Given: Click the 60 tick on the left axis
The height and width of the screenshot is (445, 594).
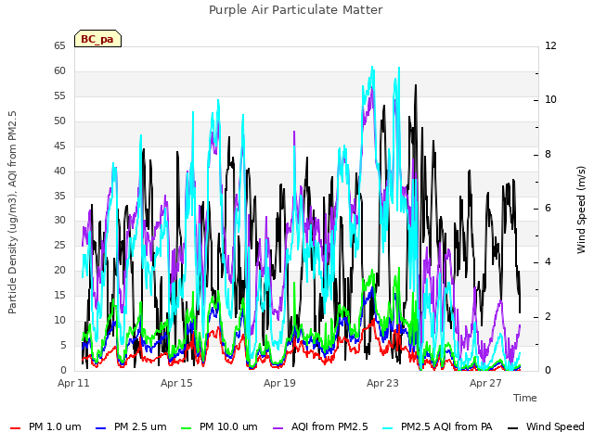Looking at the screenshot, I should [59, 70].
